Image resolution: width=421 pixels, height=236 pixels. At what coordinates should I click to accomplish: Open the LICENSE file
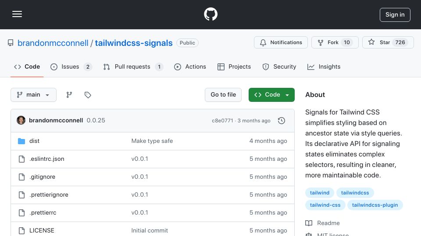pos(42,230)
